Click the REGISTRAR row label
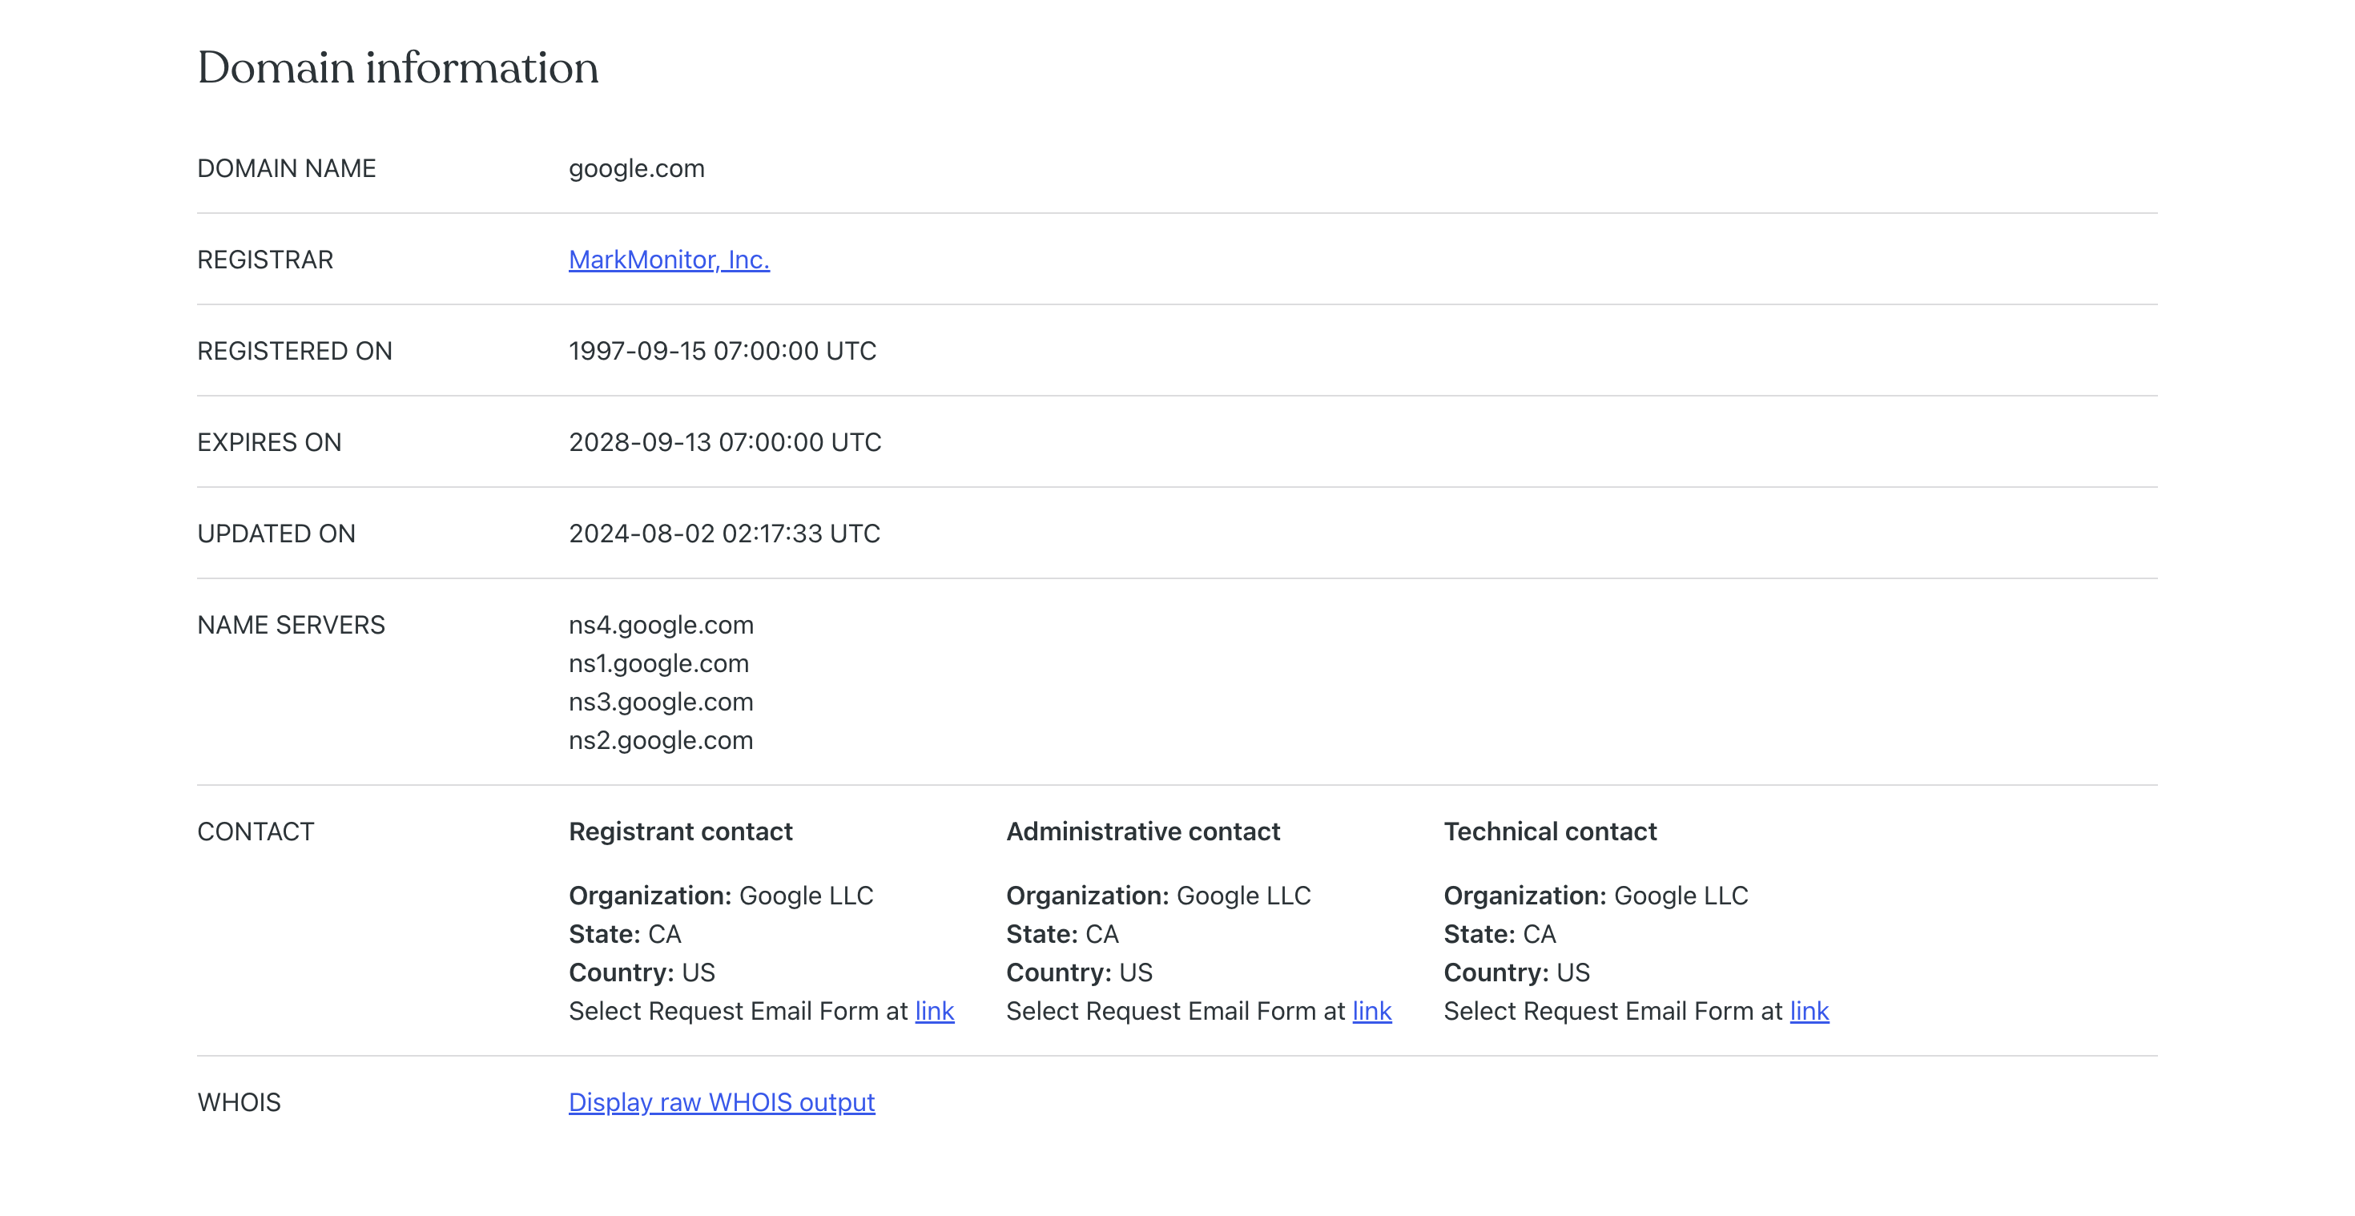 (x=265, y=260)
